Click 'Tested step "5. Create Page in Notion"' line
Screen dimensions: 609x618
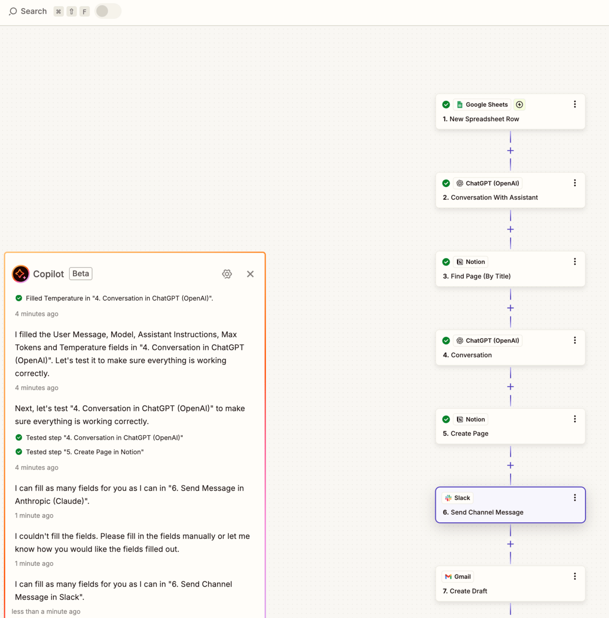(x=85, y=452)
